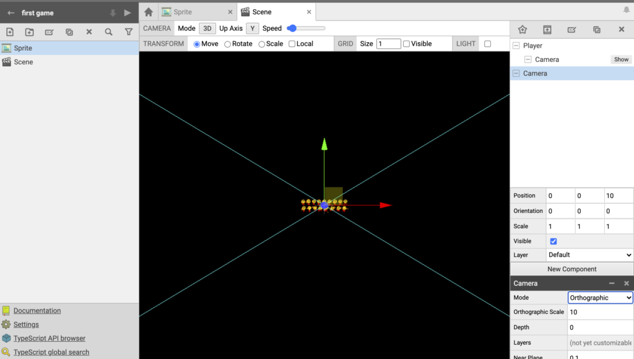Viewport: 634px width, 359px height.
Task: Adjust the camera Speed slider
Action: click(x=306, y=28)
